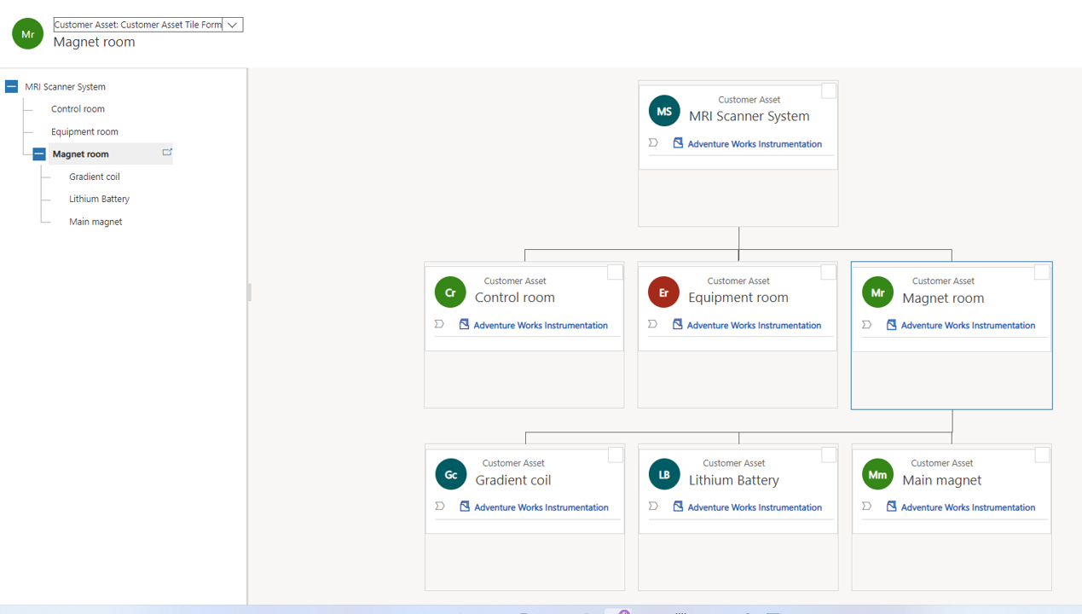The image size is (1082, 614).
Task: Check the Equipment room tile checkbox
Action: point(829,272)
